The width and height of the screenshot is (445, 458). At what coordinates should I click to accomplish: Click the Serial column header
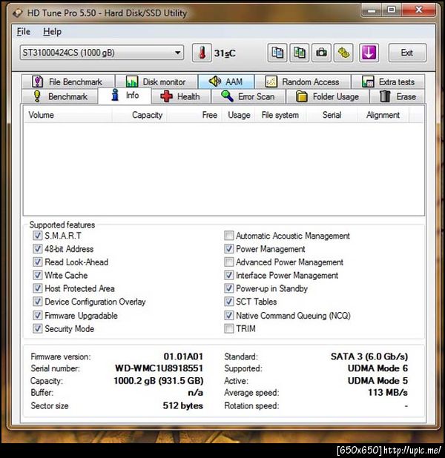(x=332, y=115)
